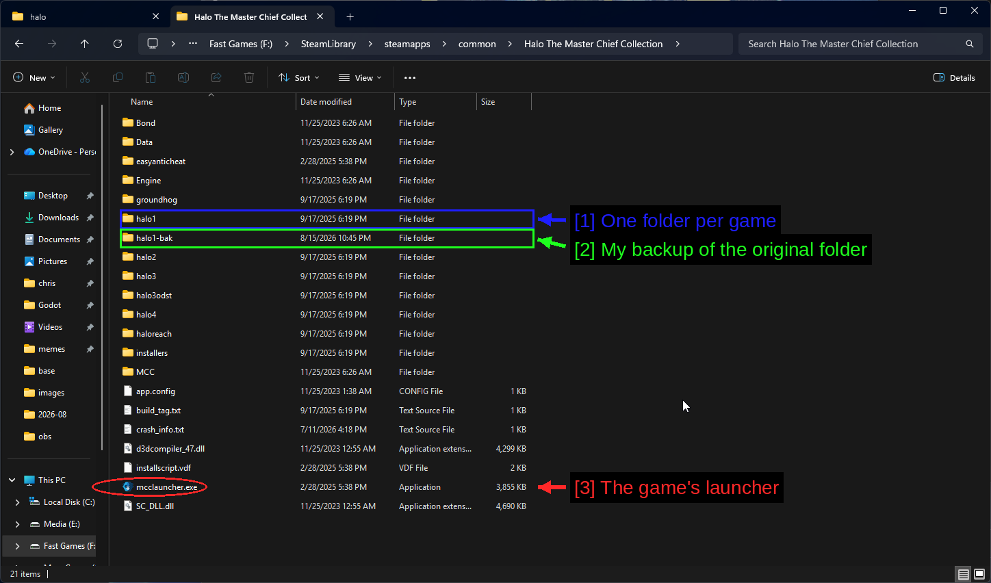The height and width of the screenshot is (583, 991).
Task: Go up one folder level arrow
Action: pyautogui.click(x=85, y=44)
